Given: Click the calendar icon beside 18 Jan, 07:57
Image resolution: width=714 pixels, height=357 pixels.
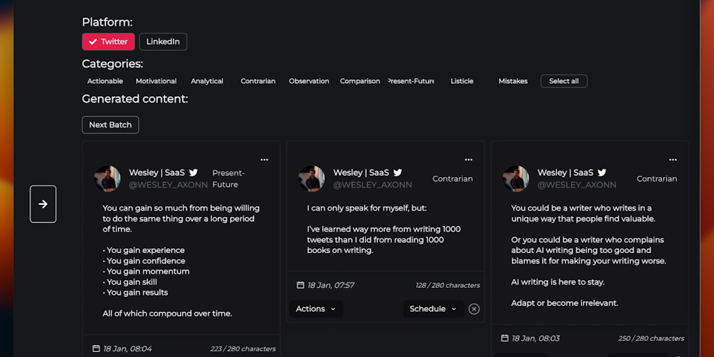Looking at the screenshot, I should (301, 285).
